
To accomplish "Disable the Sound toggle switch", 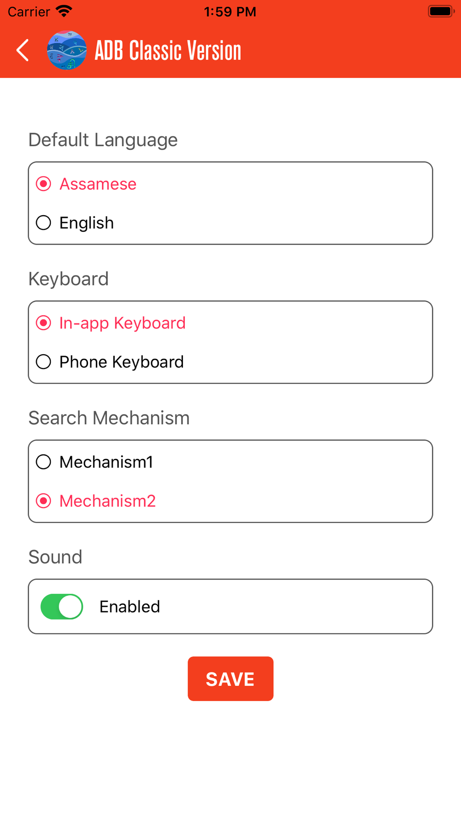I will pos(62,607).
